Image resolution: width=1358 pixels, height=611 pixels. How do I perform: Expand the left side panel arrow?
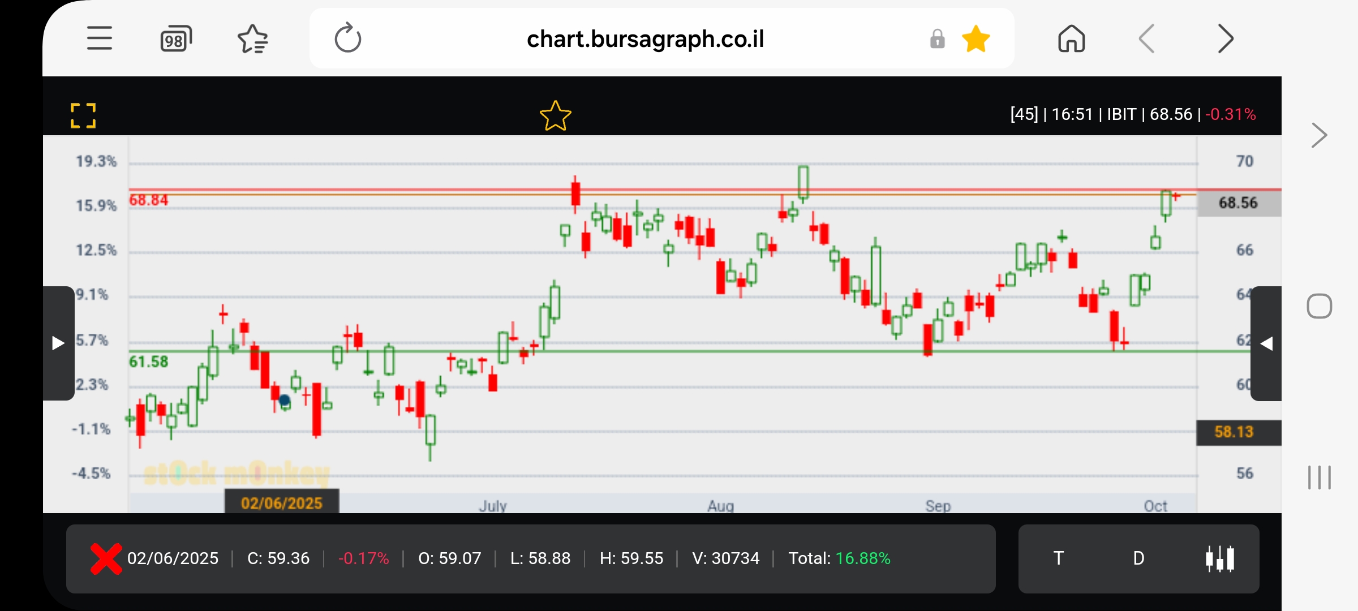point(58,343)
